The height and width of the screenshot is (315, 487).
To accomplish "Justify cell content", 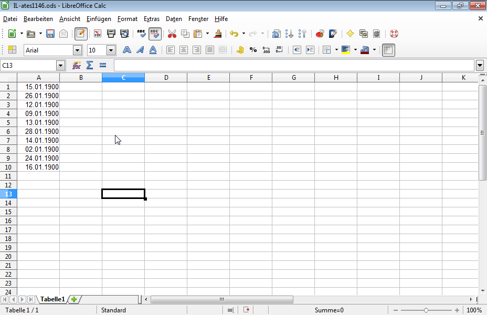I will [210, 50].
